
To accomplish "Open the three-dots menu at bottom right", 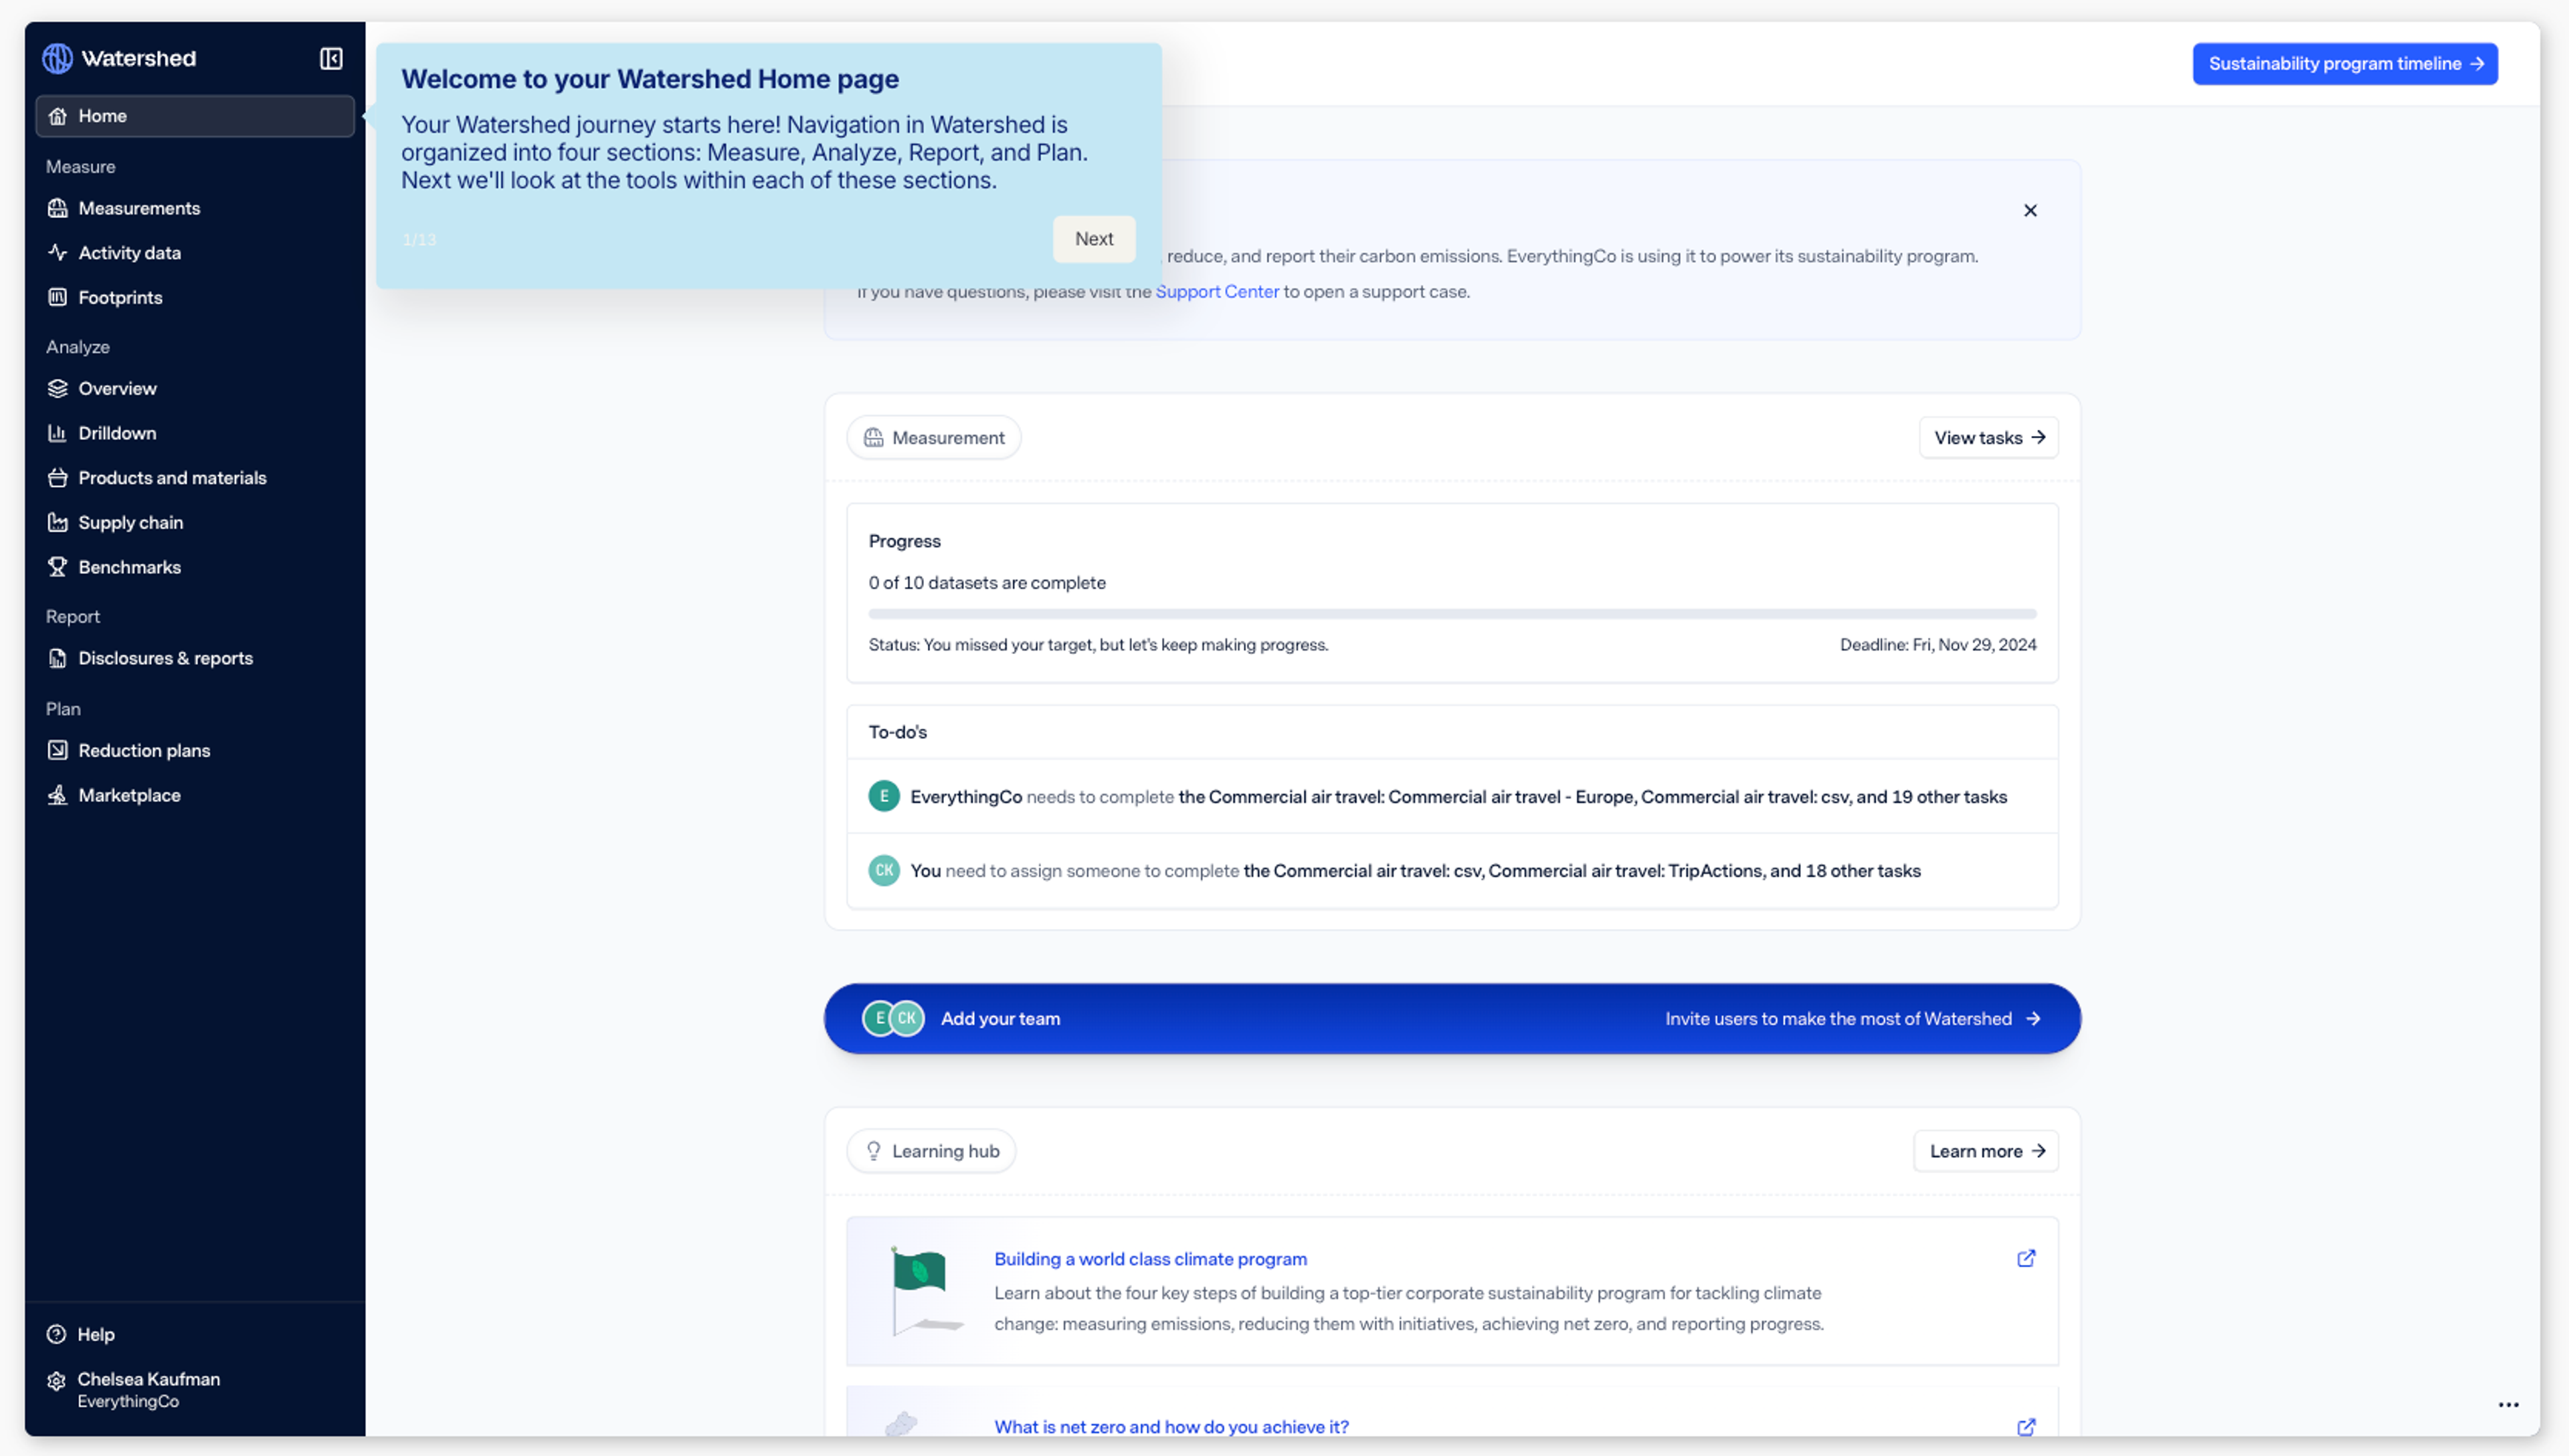I will tap(2508, 1405).
